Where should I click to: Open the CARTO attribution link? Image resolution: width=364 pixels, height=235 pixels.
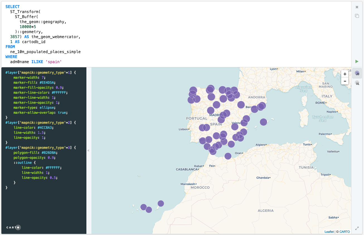[x=344, y=232]
